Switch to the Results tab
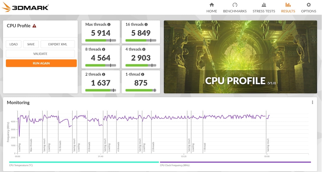The image size is (322, 172). [x=288, y=8]
